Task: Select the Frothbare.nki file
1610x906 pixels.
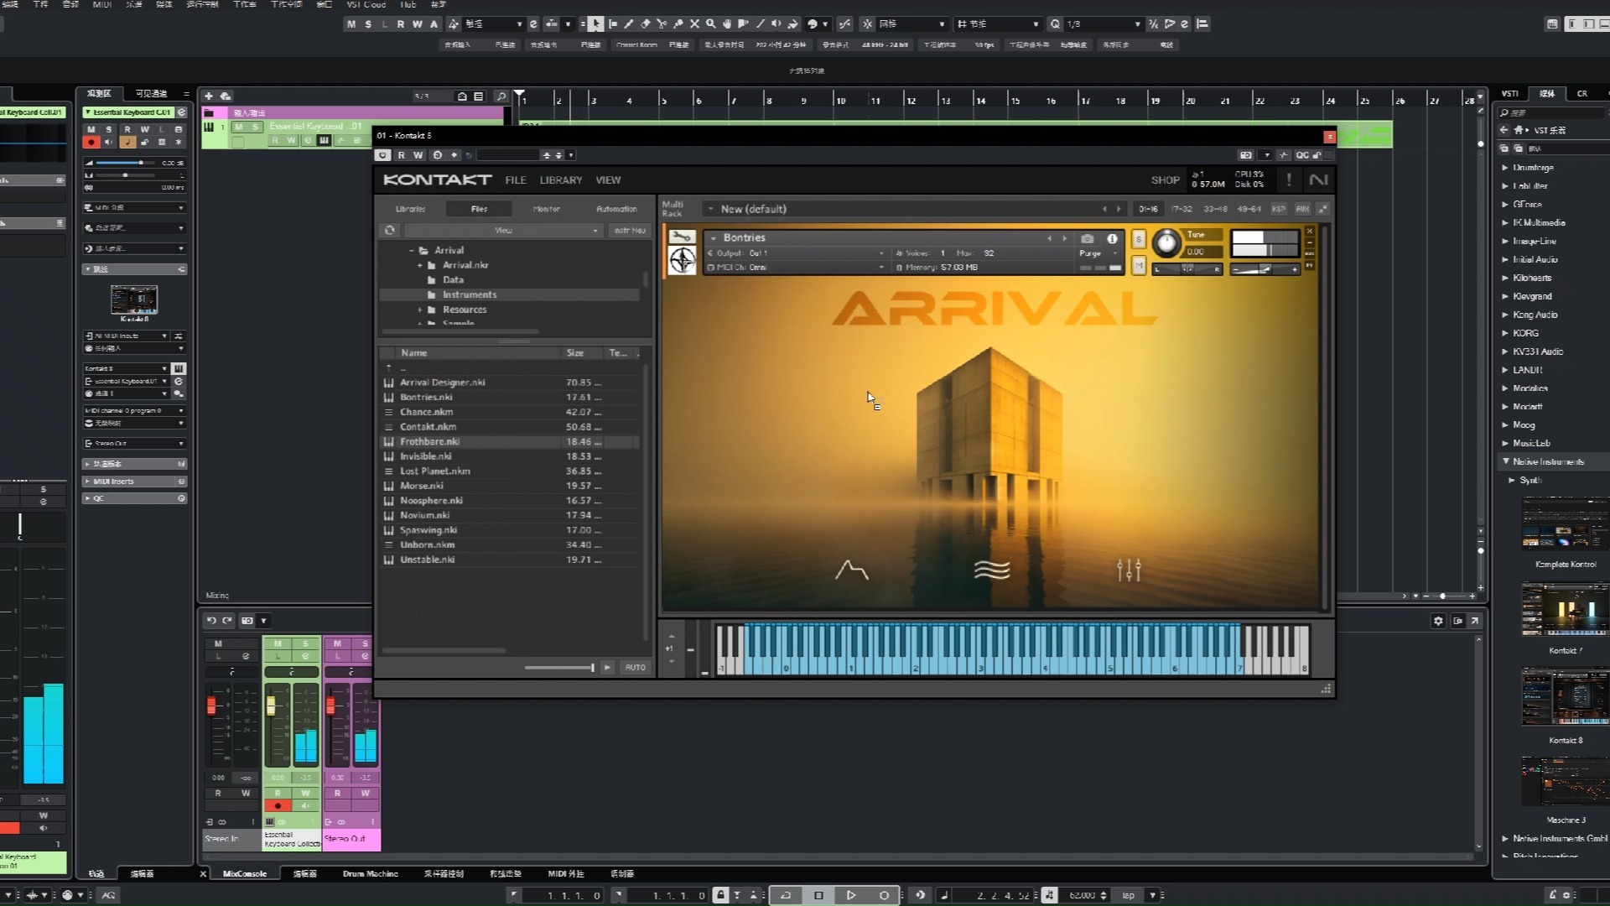Action: 429,441
